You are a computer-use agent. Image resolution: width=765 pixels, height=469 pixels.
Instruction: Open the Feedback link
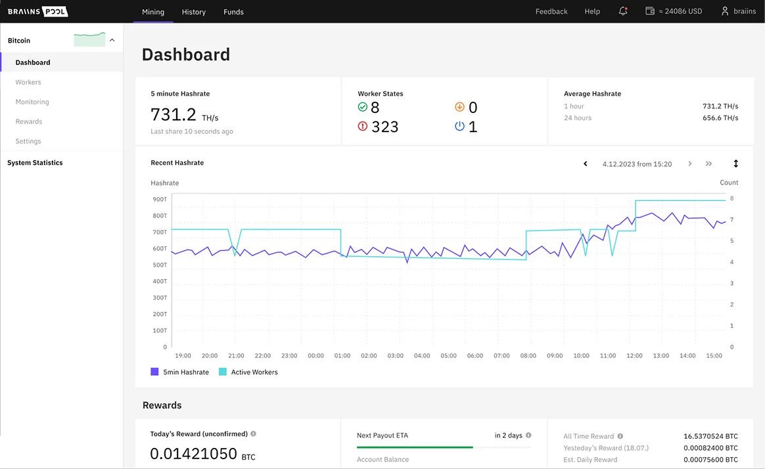tap(551, 12)
